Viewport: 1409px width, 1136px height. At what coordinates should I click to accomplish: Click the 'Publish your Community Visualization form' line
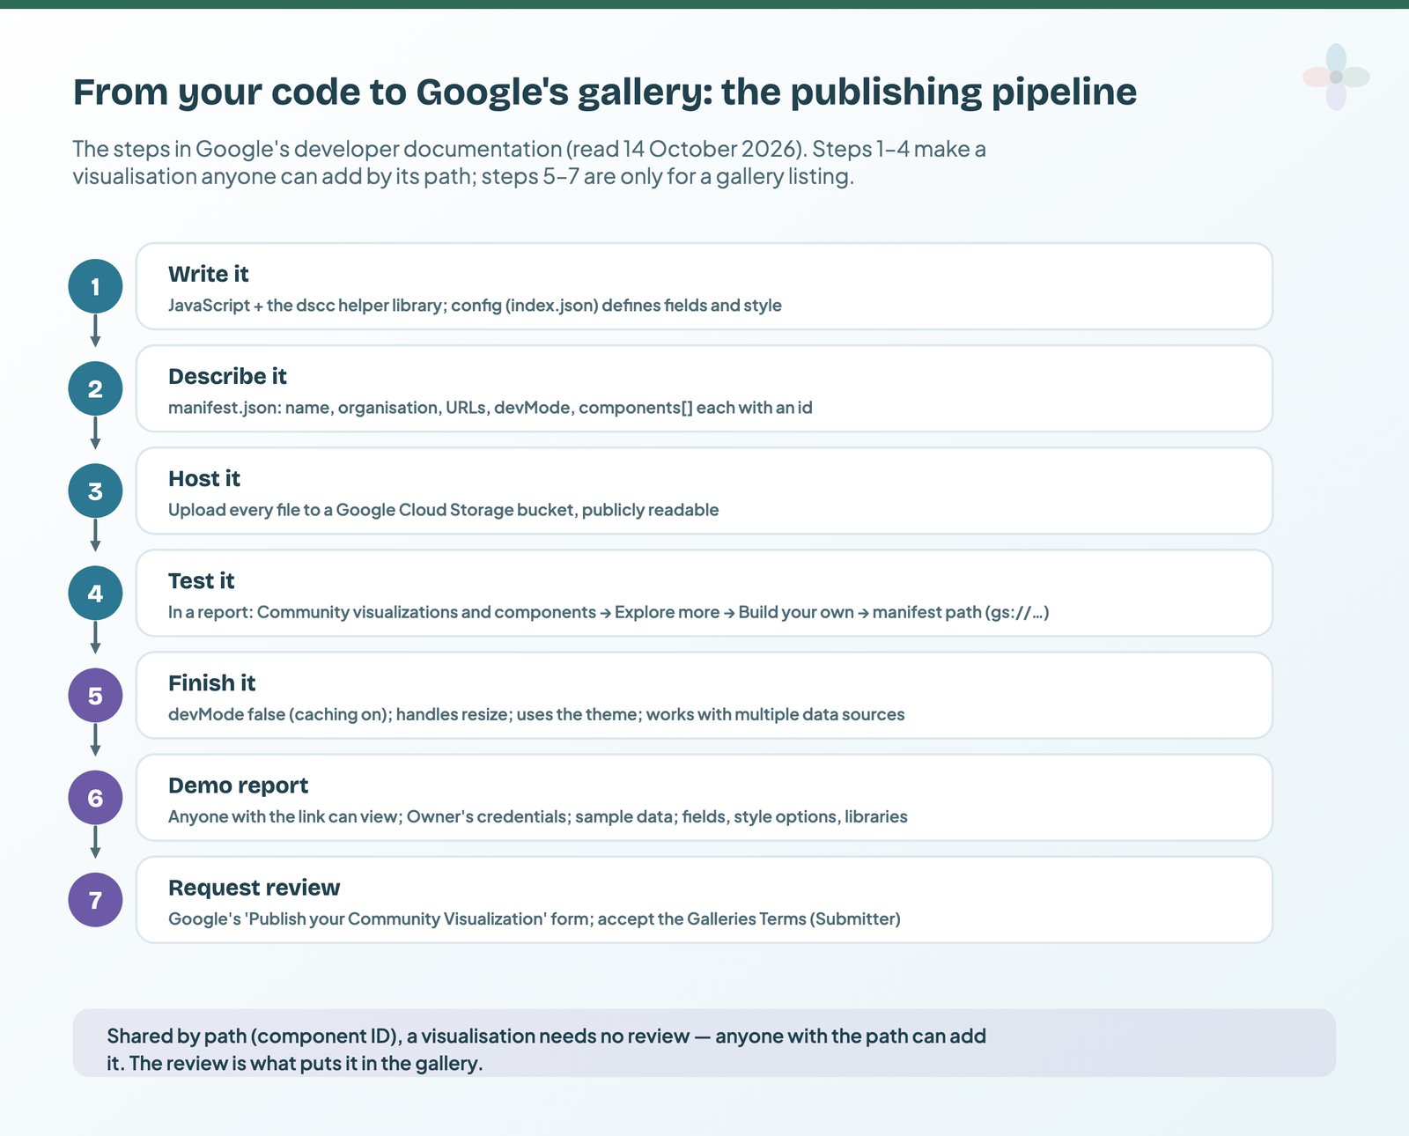point(535,918)
